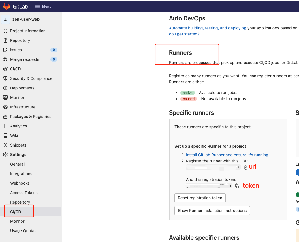Open Usage Quotas settings
This screenshot has width=299, height=242.
23,231
